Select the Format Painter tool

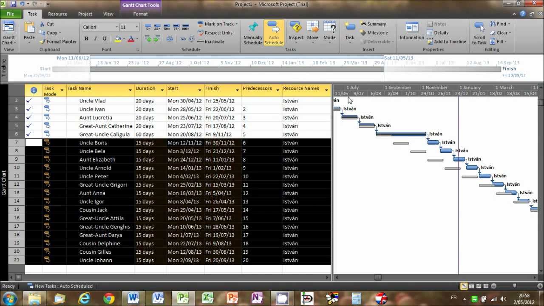click(x=58, y=42)
